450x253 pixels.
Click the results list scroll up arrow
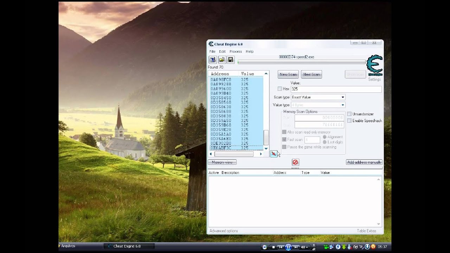266,73
